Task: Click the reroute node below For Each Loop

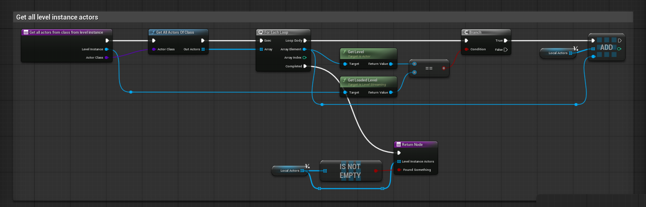Action: (322, 104)
